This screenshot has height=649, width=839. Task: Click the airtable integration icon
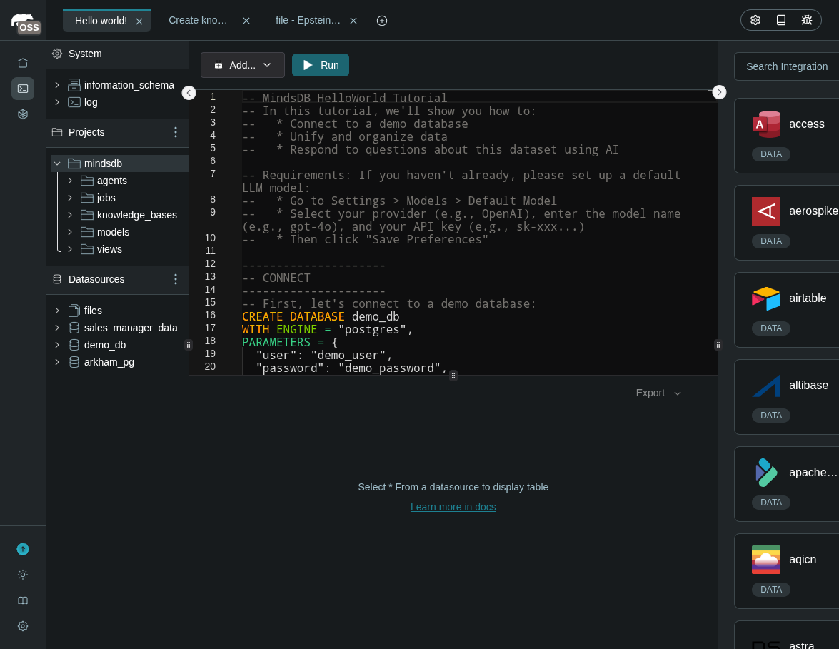[765, 298]
